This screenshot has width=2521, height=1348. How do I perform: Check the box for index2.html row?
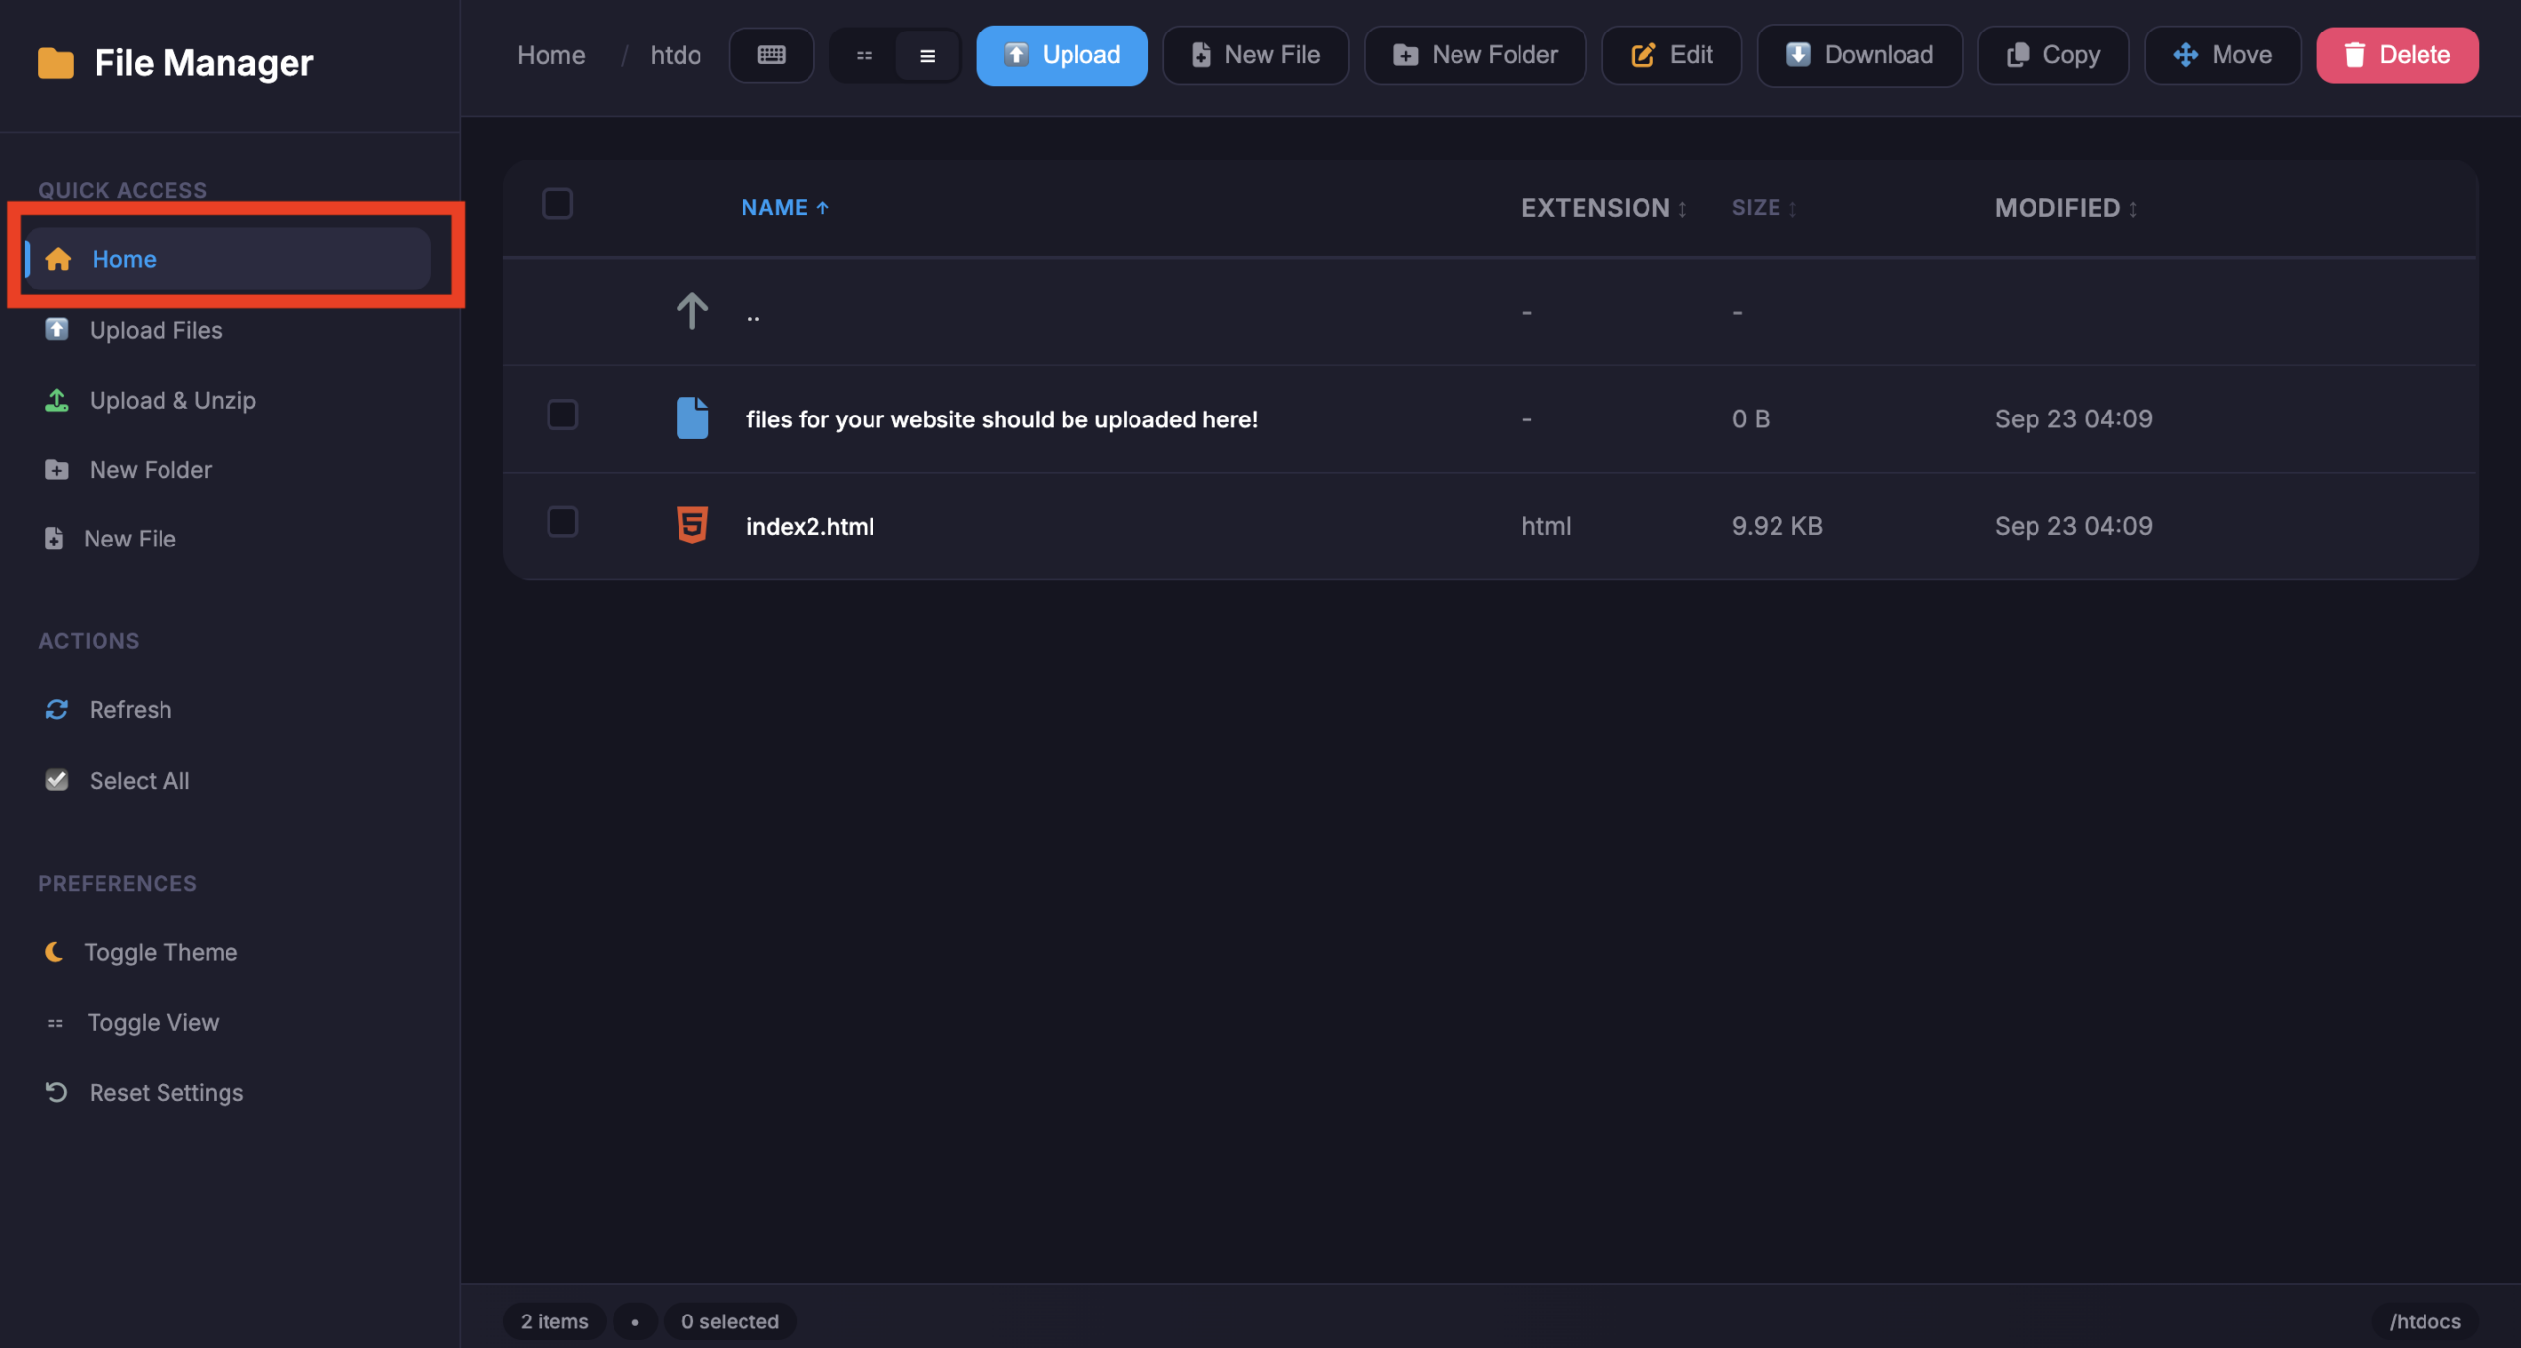(562, 522)
